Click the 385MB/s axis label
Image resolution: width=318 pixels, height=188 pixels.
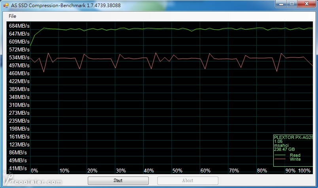[19, 89]
